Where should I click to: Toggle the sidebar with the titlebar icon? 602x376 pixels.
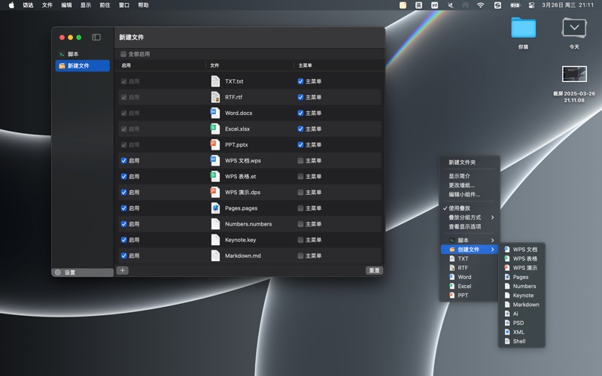pyautogui.click(x=96, y=37)
